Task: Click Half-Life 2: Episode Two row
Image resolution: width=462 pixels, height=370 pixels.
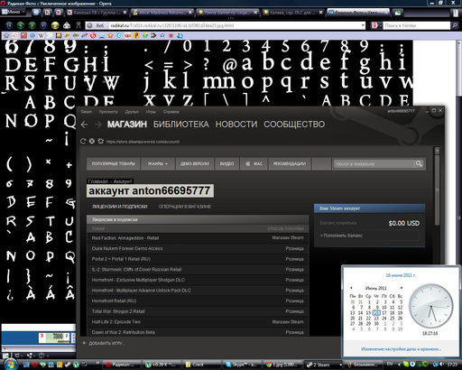Action: (x=198, y=322)
